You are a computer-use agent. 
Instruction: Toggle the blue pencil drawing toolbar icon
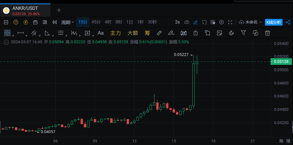(x=195, y=22)
